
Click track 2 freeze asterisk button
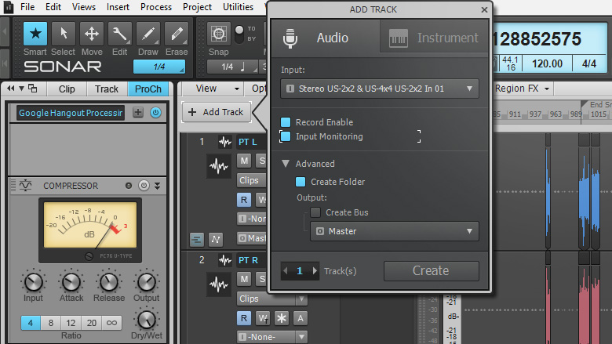[282, 318]
